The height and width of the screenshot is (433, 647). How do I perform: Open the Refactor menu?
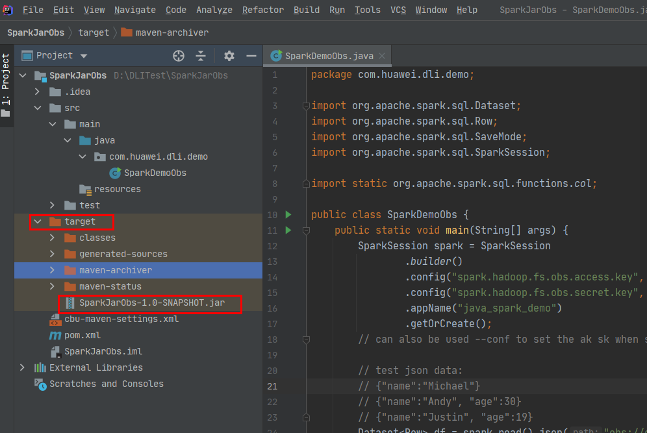262,10
